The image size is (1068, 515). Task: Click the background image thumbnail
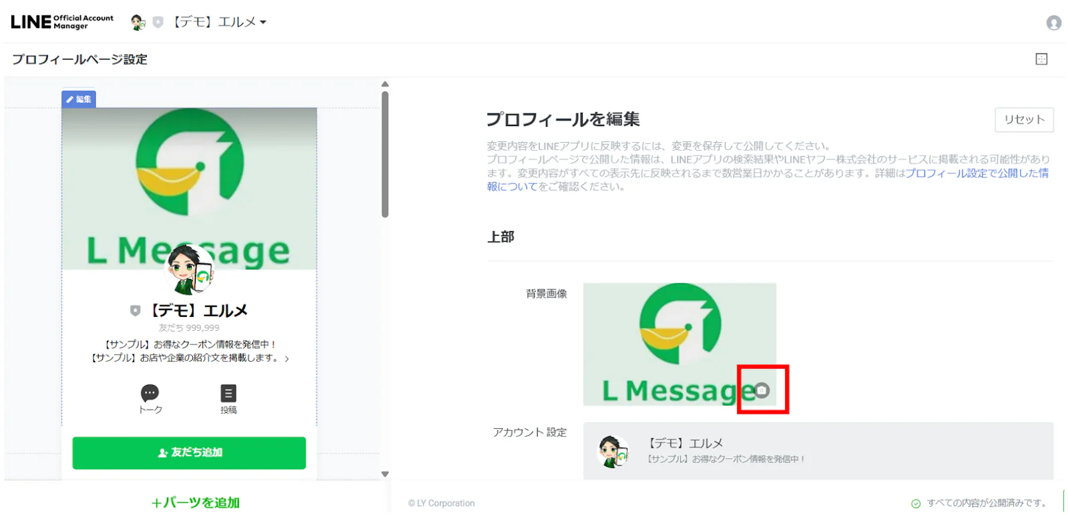(x=680, y=344)
